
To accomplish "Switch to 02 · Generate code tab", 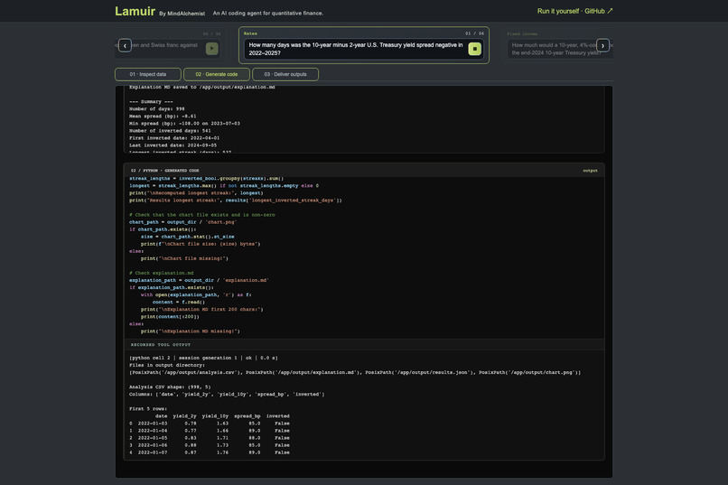I will point(217,74).
